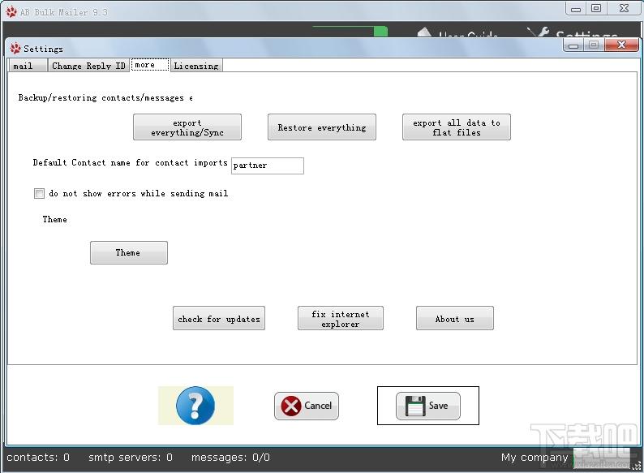Screen dimensions: 644x473
Task: Open About us
Action: (455, 319)
